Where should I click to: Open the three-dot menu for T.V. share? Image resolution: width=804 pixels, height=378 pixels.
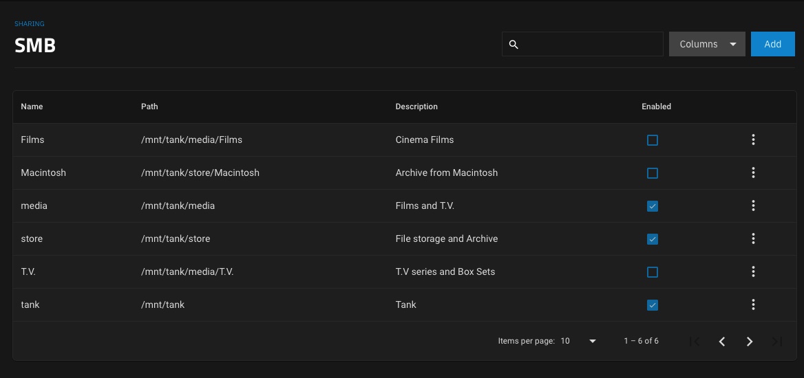click(753, 271)
